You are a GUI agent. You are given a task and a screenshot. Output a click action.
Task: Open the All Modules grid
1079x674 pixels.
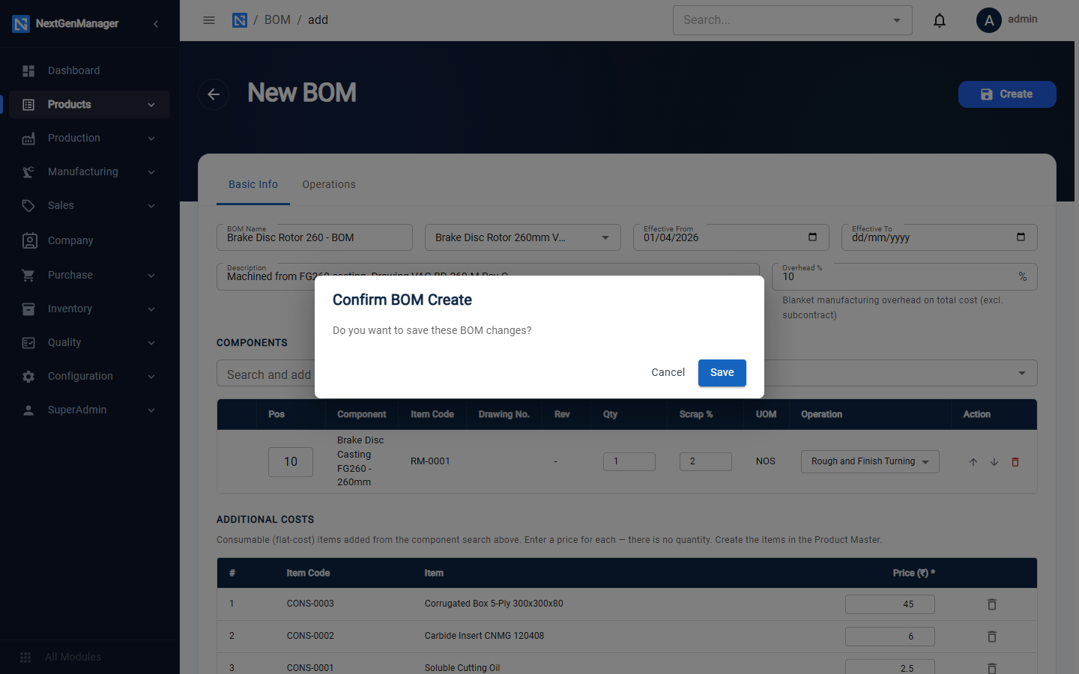click(x=25, y=657)
